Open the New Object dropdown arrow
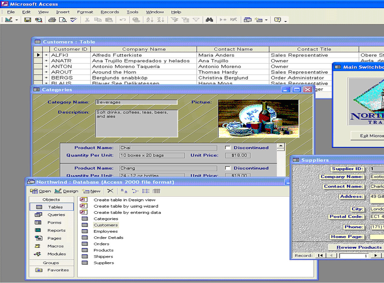 [x=266, y=20]
